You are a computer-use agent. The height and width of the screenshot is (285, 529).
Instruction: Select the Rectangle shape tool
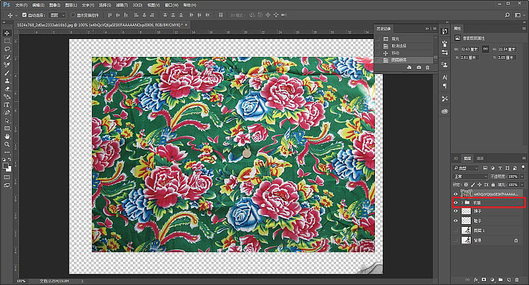tap(7, 128)
